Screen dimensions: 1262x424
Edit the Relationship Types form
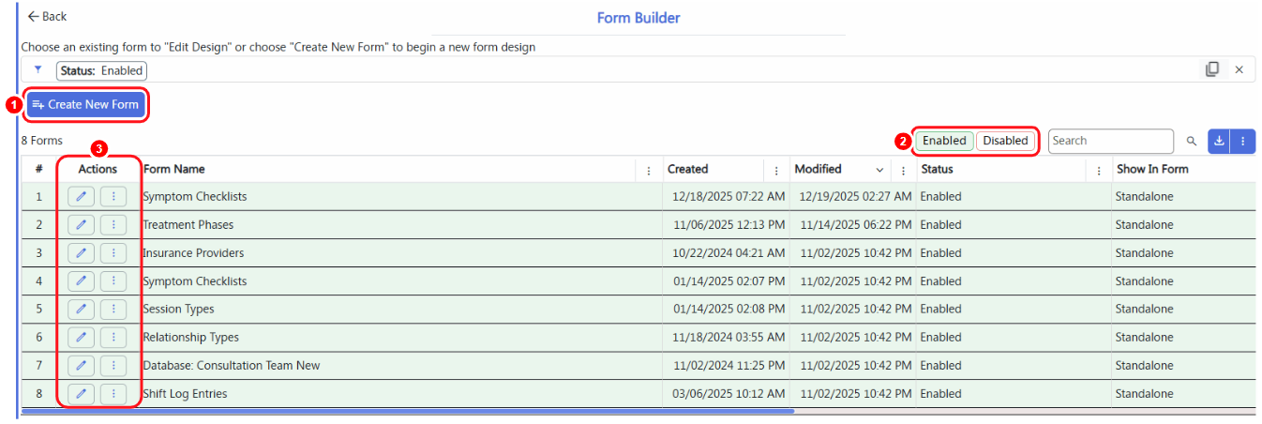81,338
